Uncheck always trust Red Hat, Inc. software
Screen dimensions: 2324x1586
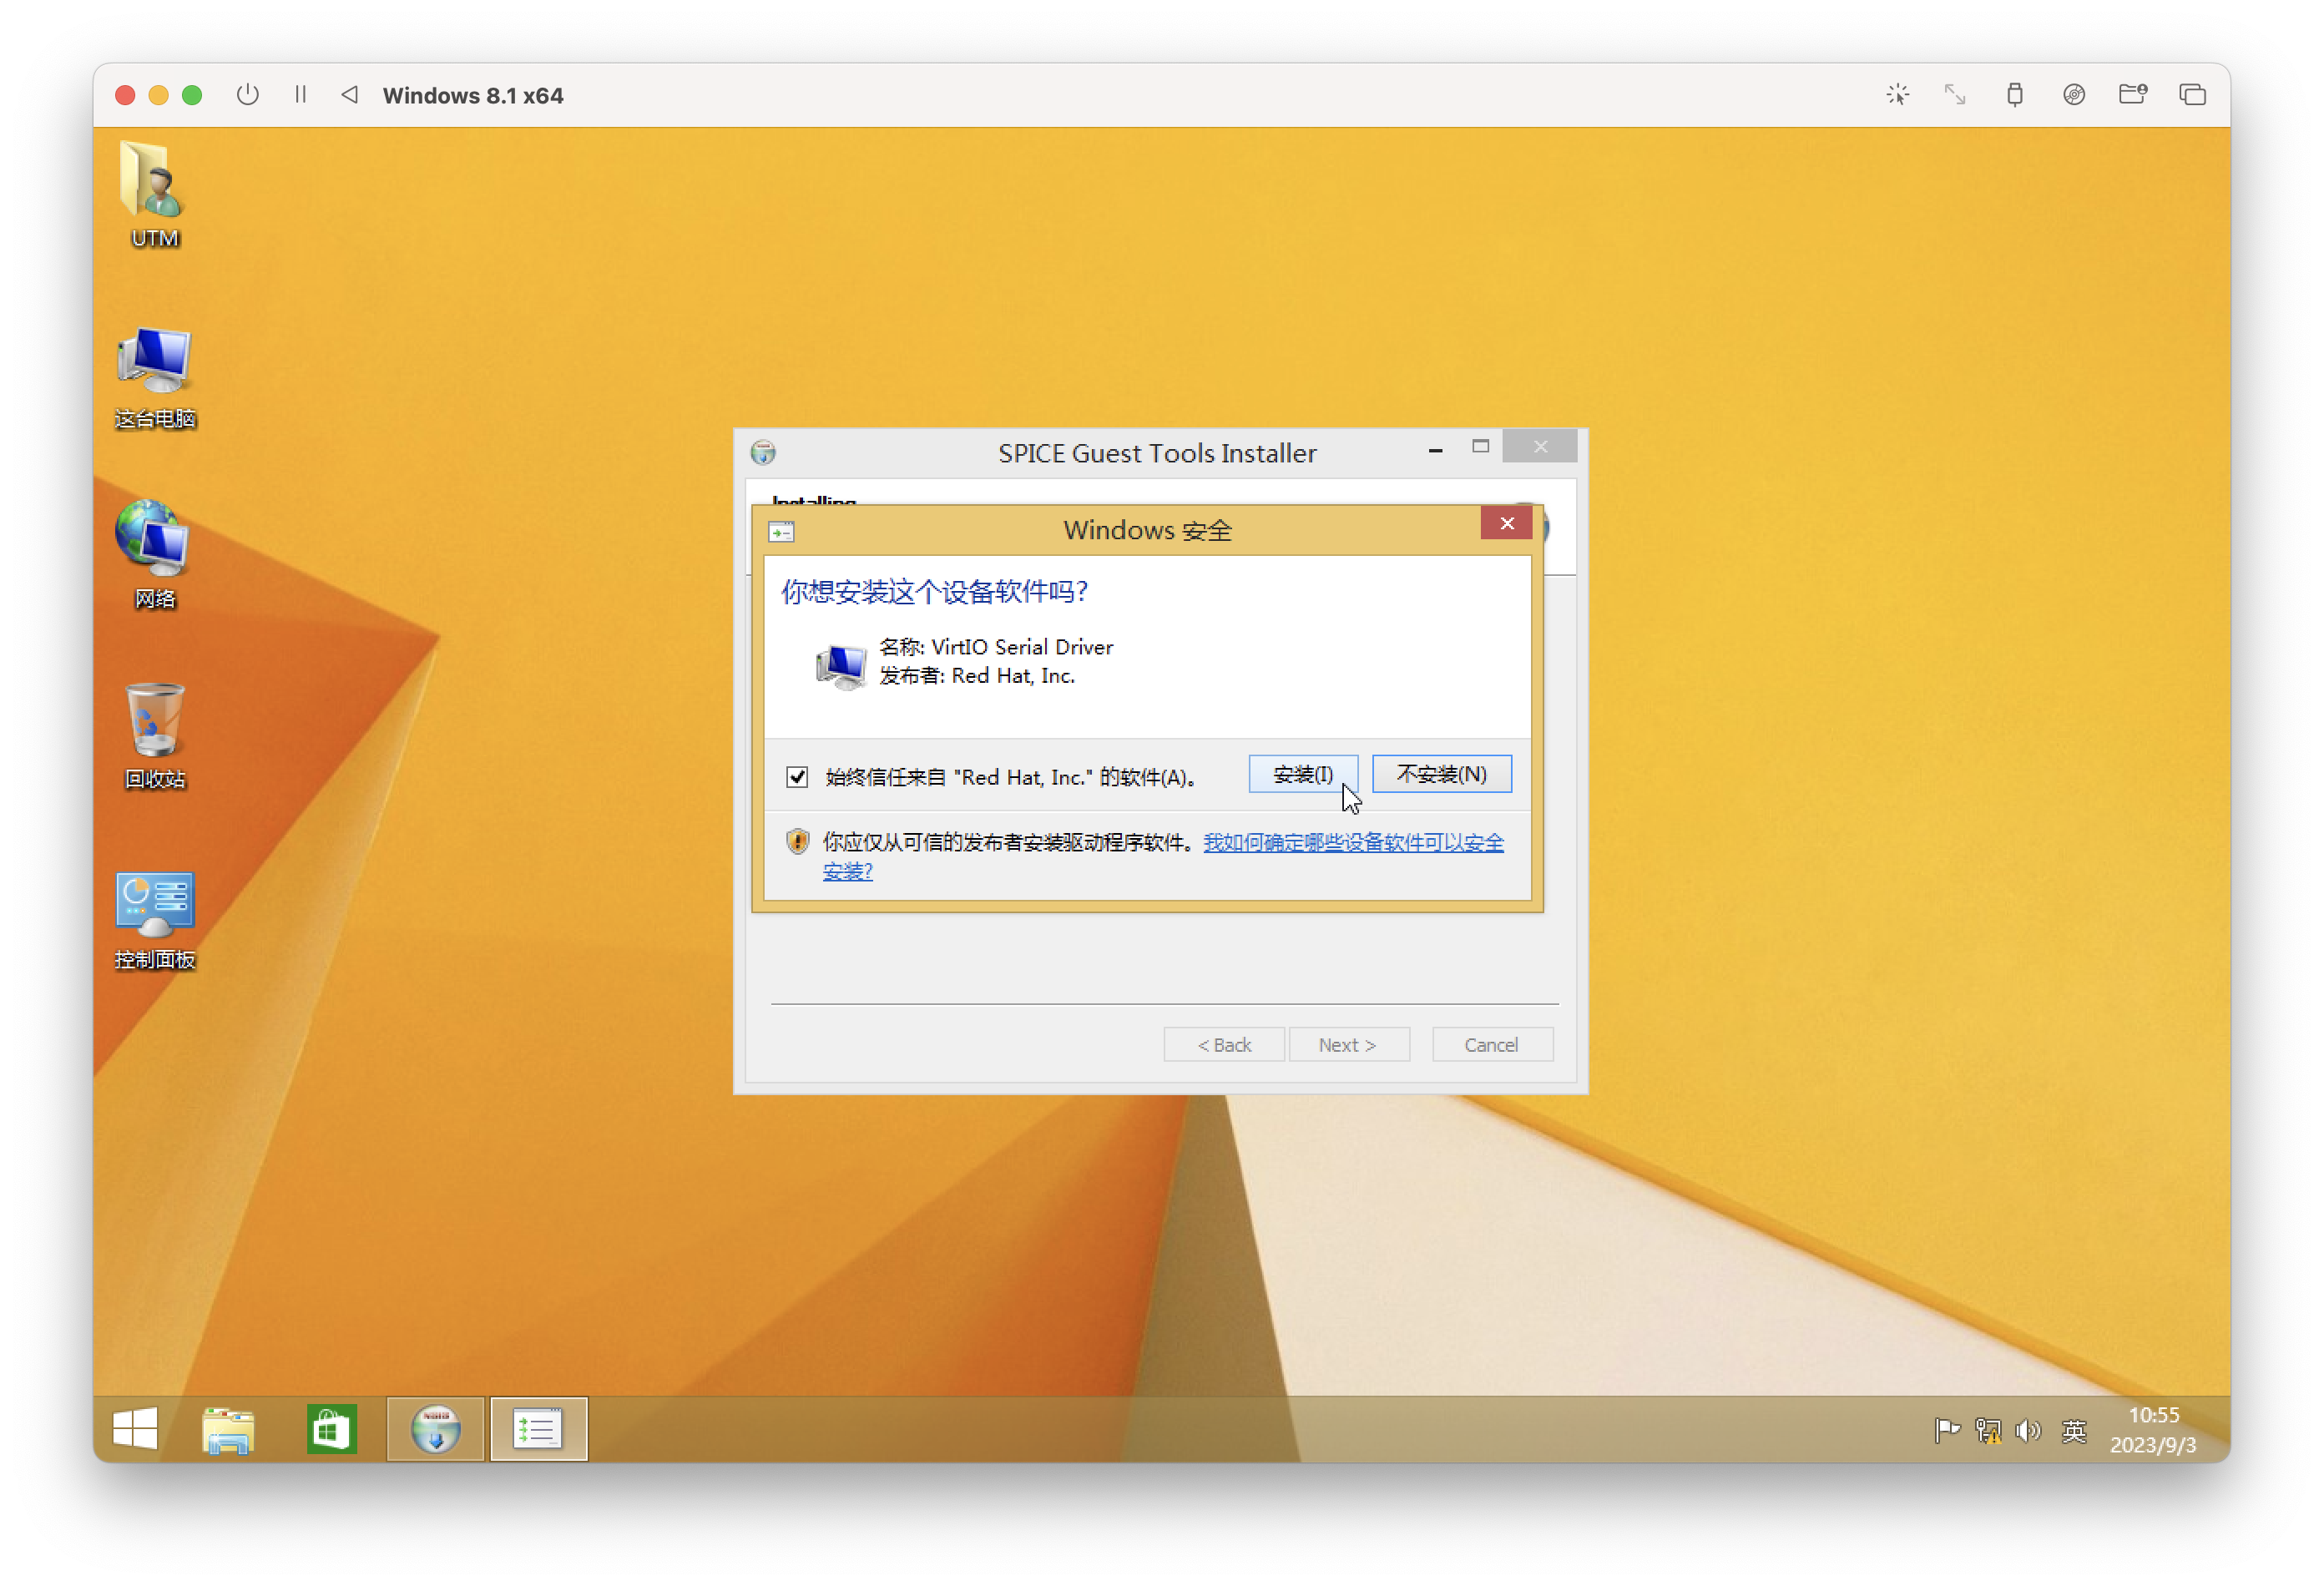tap(796, 777)
